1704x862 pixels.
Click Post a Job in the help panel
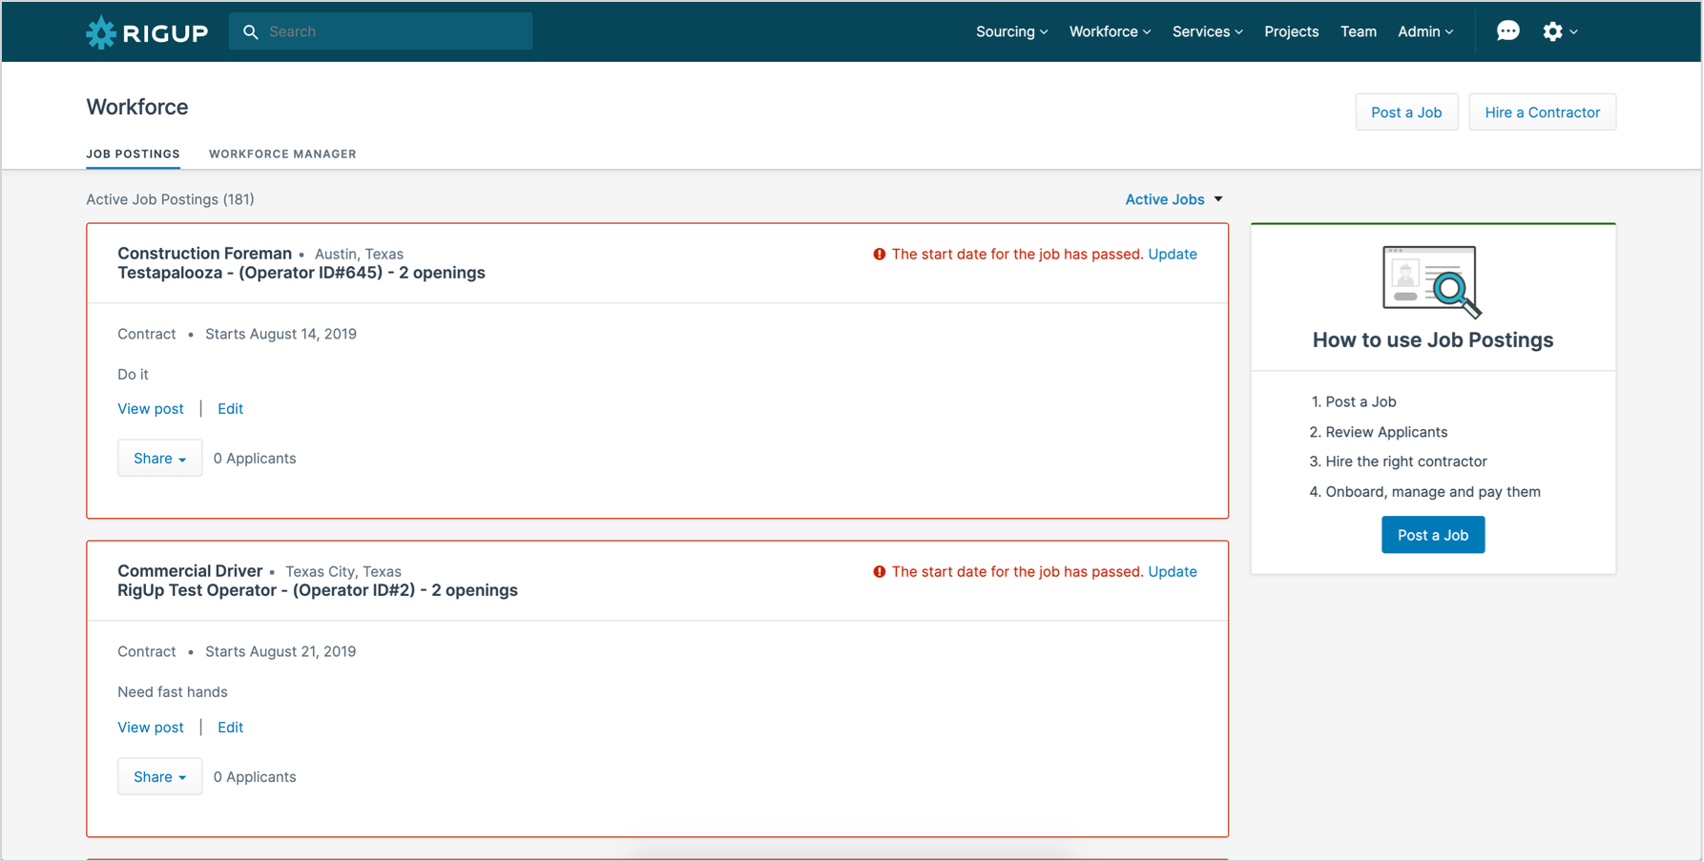pyautogui.click(x=1432, y=535)
